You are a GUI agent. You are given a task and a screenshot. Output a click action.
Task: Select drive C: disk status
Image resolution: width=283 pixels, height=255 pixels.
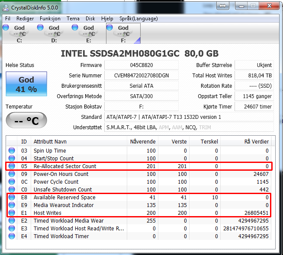19,34
